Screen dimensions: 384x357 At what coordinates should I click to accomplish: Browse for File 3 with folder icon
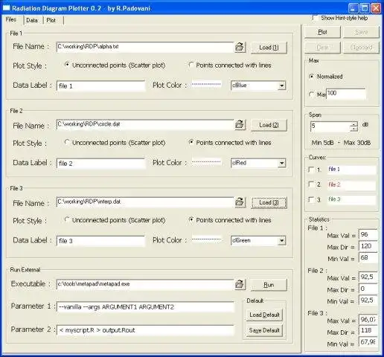(x=240, y=202)
